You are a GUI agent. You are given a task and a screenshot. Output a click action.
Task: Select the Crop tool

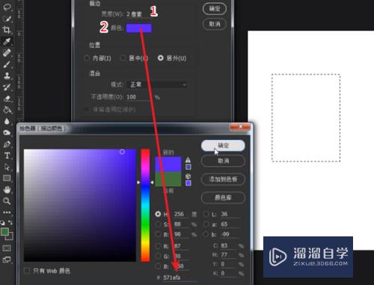tap(7, 30)
